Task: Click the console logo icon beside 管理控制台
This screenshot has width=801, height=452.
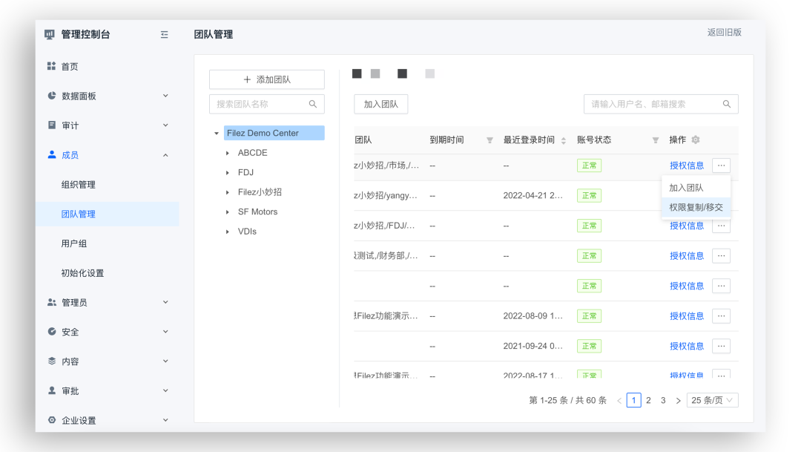Action: [x=49, y=34]
